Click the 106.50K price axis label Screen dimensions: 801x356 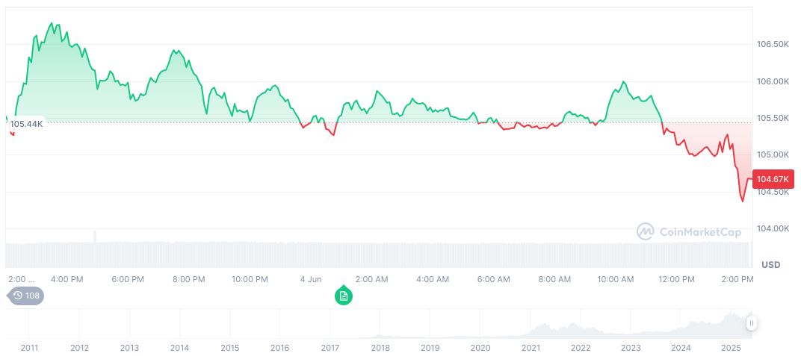[773, 45]
